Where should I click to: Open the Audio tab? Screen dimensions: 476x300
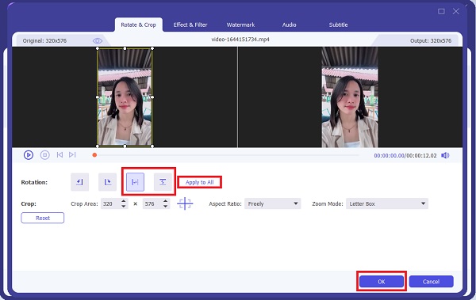pos(290,25)
